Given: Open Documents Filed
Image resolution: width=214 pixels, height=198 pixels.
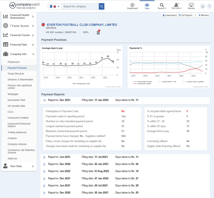Looking at the screenshot, I should 16,100.
